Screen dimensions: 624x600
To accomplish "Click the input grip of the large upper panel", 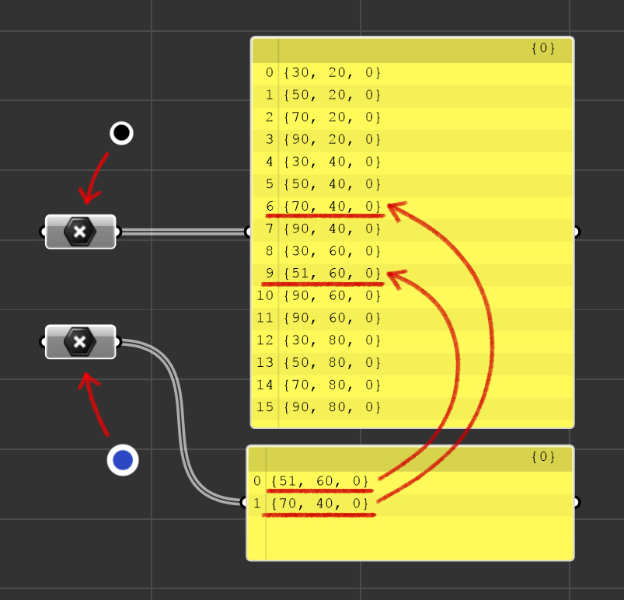I will [x=249, y=232].
